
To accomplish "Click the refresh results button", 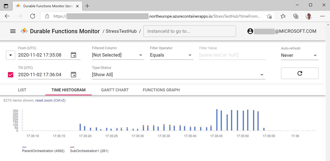I will click(x=299, y=73).
